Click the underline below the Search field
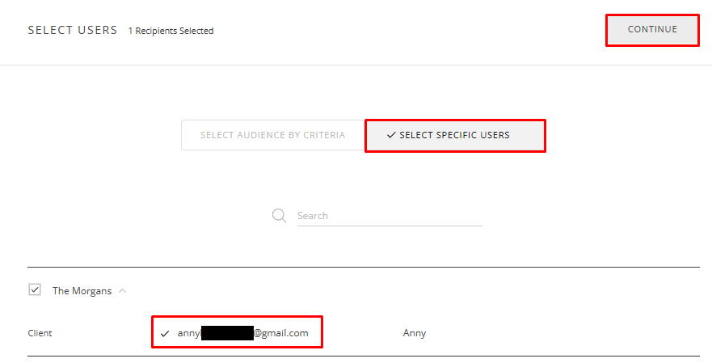This screenshot has width=712, height=363. click(x=390, y=226)
